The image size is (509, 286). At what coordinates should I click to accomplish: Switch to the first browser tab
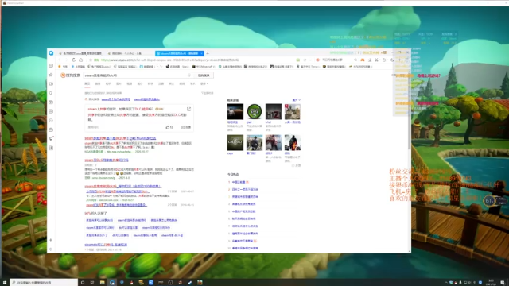click(x=80, y=53)
